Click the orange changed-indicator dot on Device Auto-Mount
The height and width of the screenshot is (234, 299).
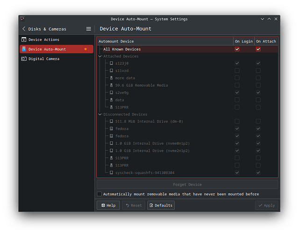(85, 49)
